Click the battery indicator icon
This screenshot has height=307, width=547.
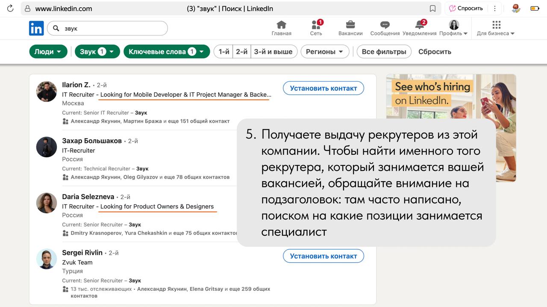coord(535,8)
